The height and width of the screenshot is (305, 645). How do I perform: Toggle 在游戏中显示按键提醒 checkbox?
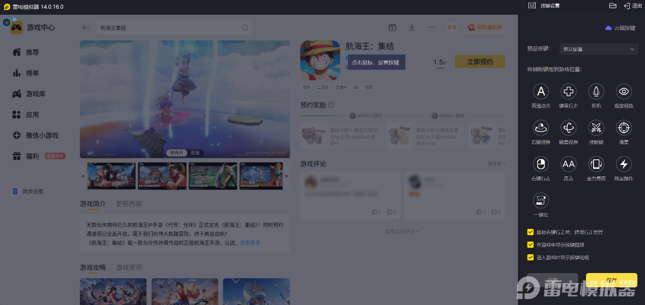point(531,245)
